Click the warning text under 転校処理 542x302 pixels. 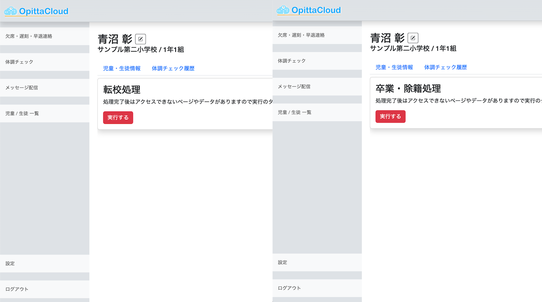[x=188, y=102]
